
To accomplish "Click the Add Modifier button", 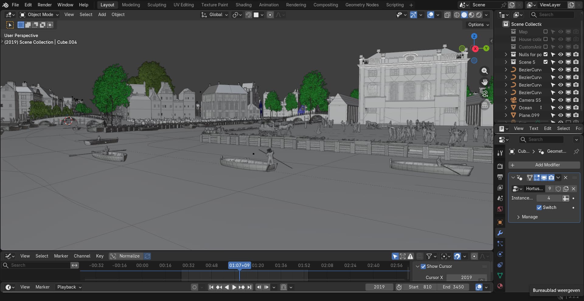I will click(x=544, y=165).
